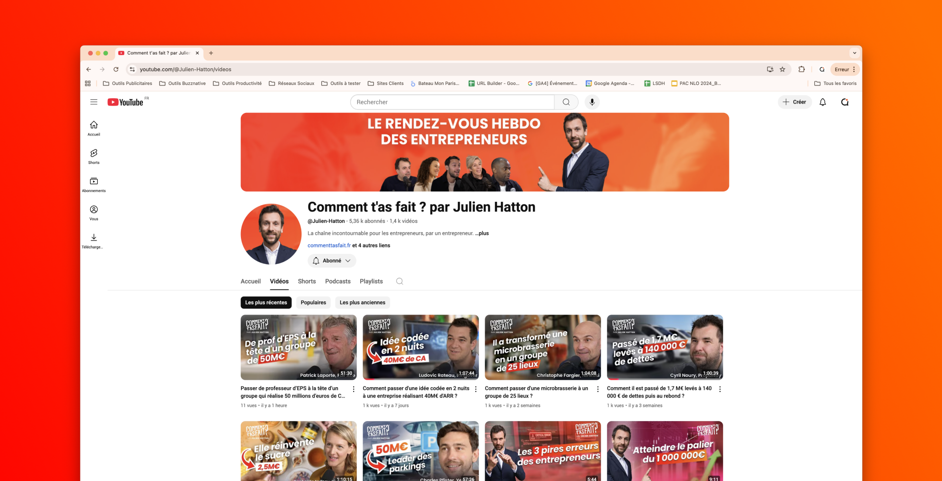
Task: Bookmark page with the star icon
Action: coord(783,69)
